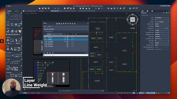Toggle the grid display in status bar
This screenshot has width=177, height=99.
tap(134, 93)
